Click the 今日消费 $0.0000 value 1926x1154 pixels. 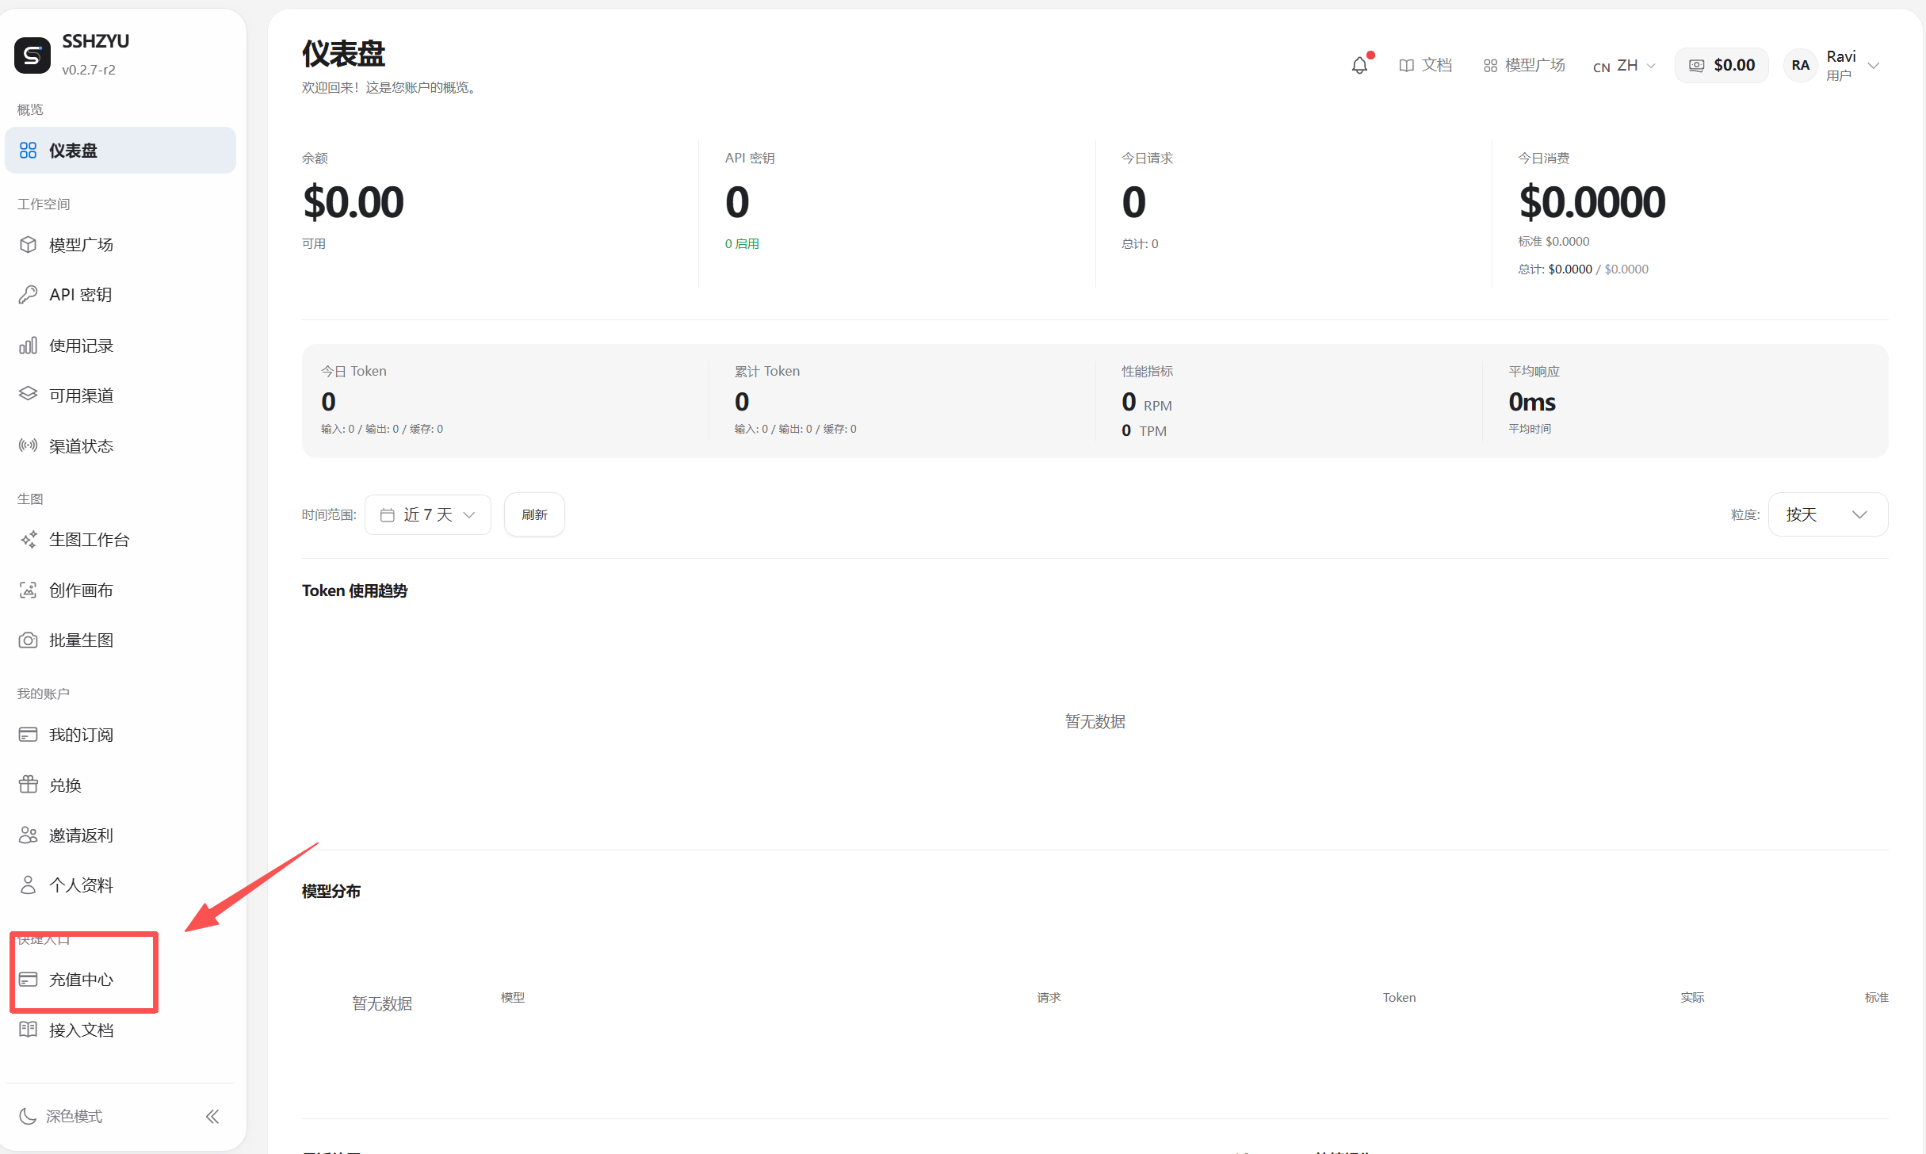(1592, 202)
